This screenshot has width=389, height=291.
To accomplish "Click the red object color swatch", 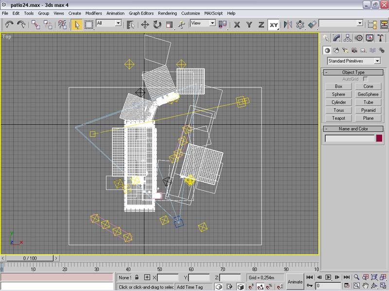I will point(379,138).
